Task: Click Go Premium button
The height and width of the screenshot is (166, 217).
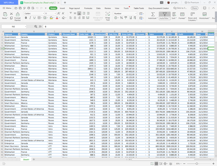Action: 192,2
